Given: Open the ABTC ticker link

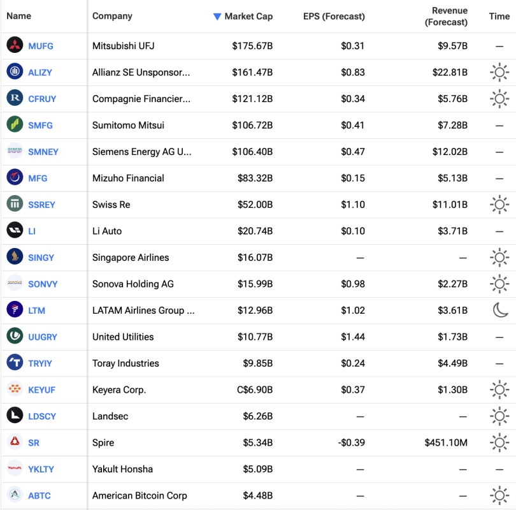Looking at the screenshot, I should (39, 495).
